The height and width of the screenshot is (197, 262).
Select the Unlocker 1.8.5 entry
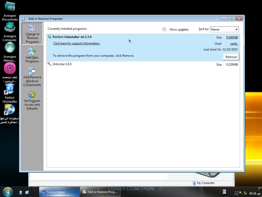click(x=143, y=64)
